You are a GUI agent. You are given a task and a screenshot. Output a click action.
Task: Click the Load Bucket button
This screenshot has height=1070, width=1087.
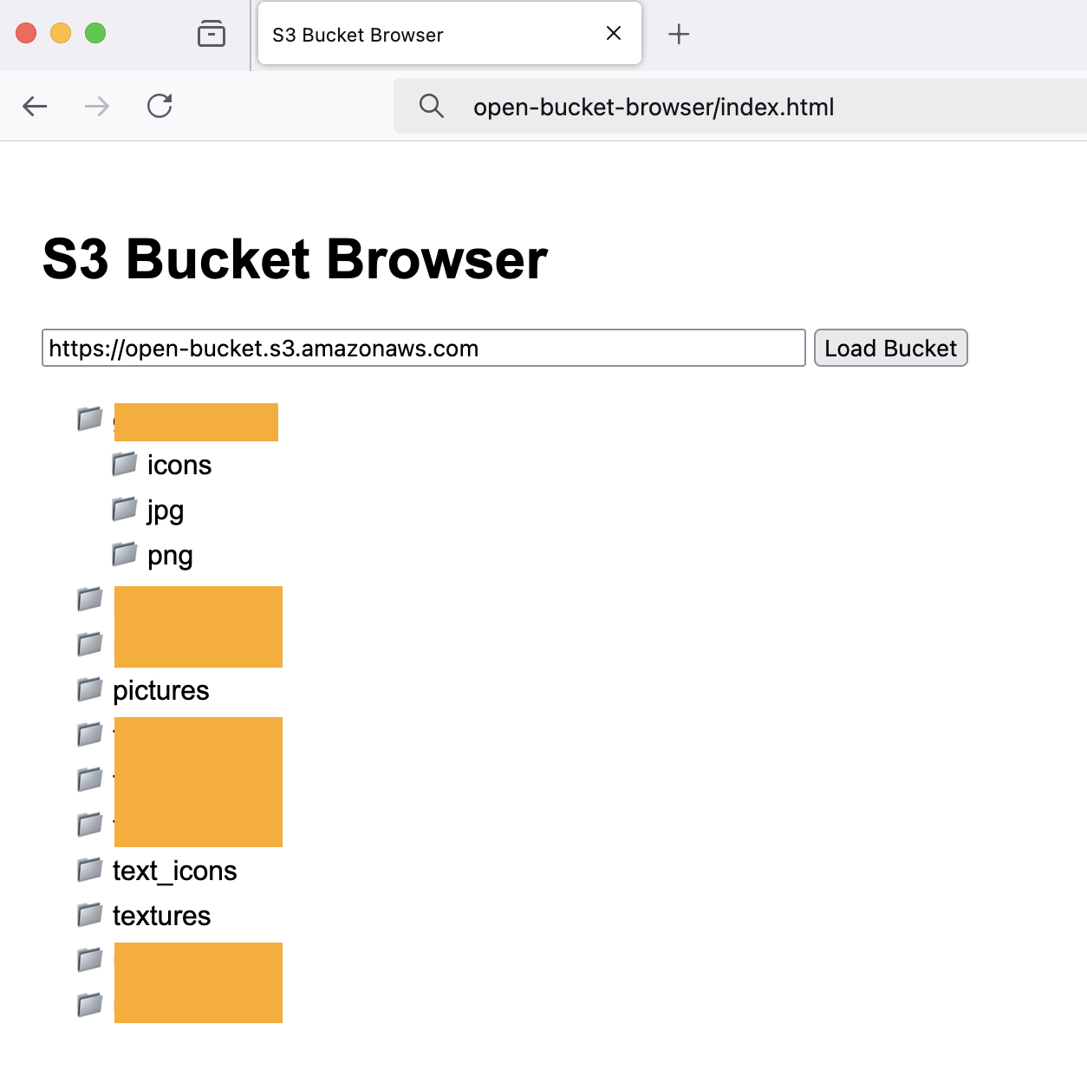pos(890,348)
